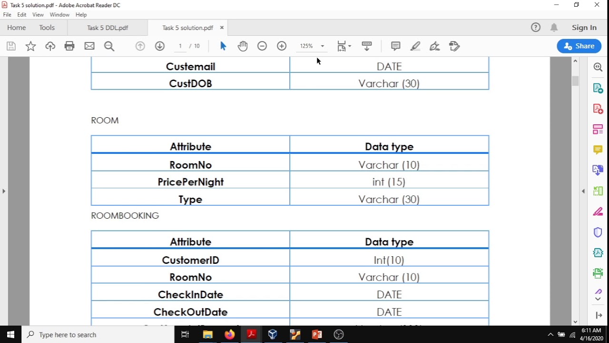Image resolution: width=609 pixels, height=343 pixels.
Task: Collapse the right tools pane
Action: pyautogui.click(x=583, y=191)
